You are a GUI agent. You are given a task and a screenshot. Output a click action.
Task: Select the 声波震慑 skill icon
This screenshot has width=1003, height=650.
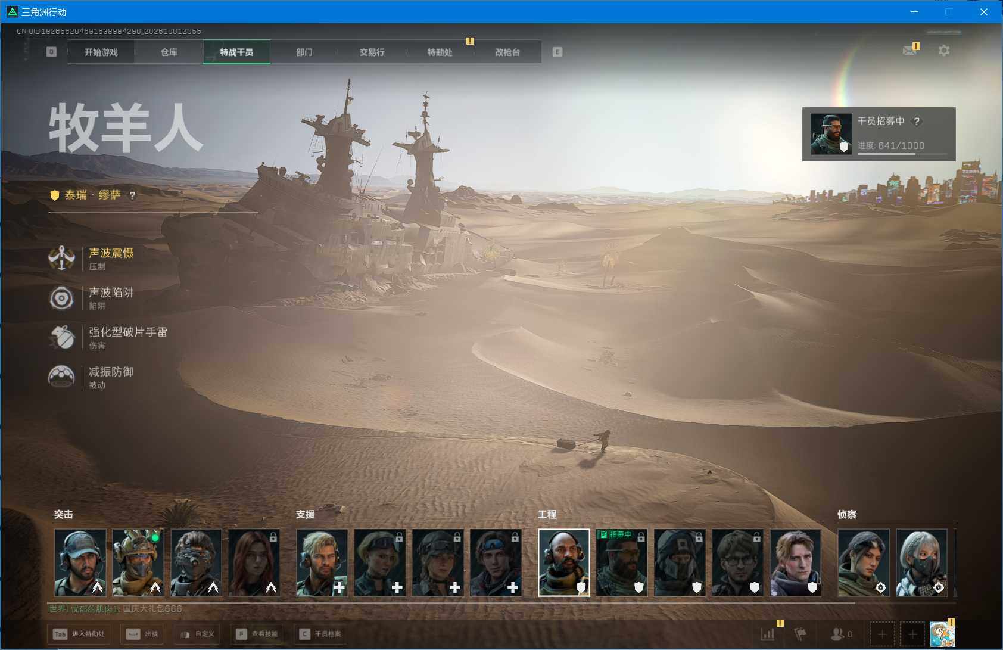tap(61, 259)
